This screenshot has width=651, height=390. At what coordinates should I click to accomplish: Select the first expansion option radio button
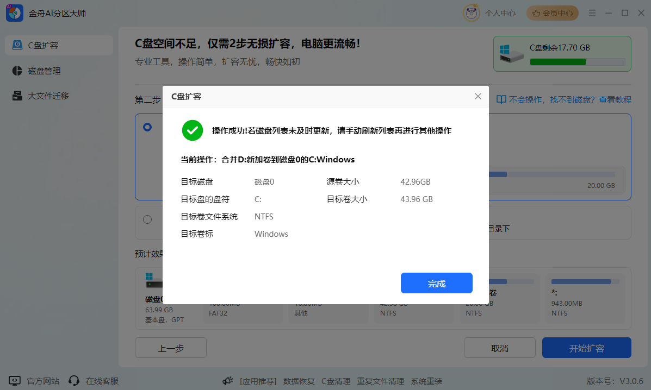(147, 127)
